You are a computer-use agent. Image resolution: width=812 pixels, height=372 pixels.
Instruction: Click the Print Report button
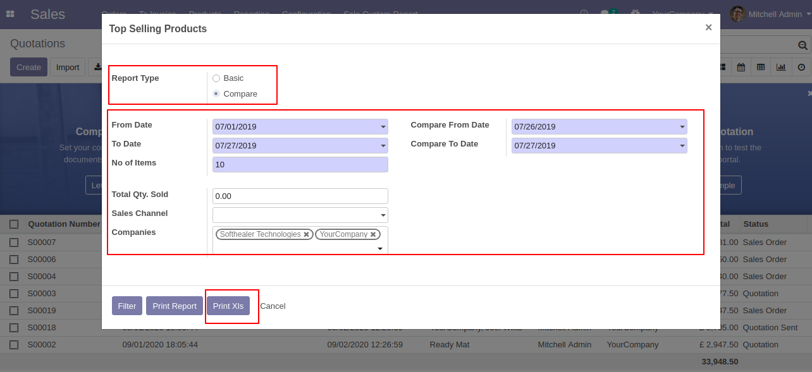tap(175, 306)
